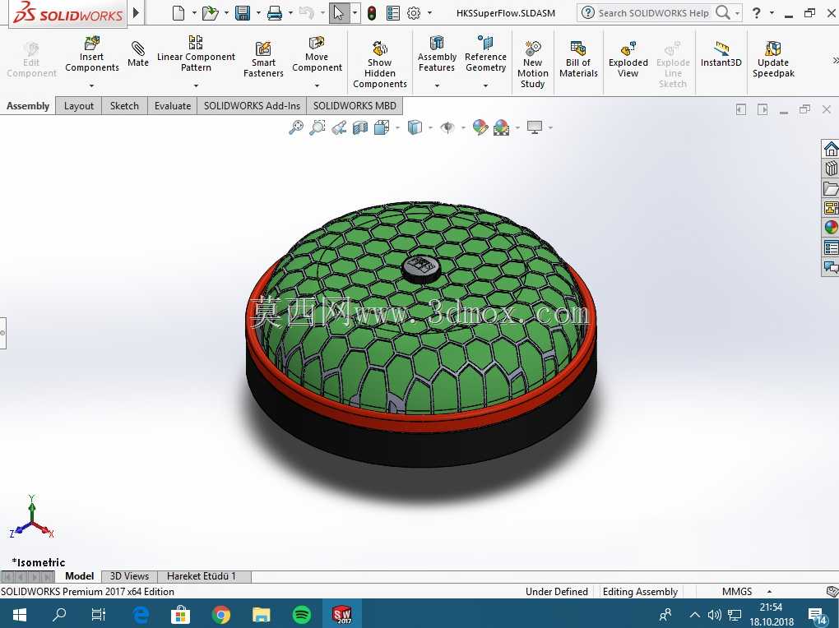Switch to the Layout tab
Viewport: 839px width, 628px height.
click(x=79, y=106)
